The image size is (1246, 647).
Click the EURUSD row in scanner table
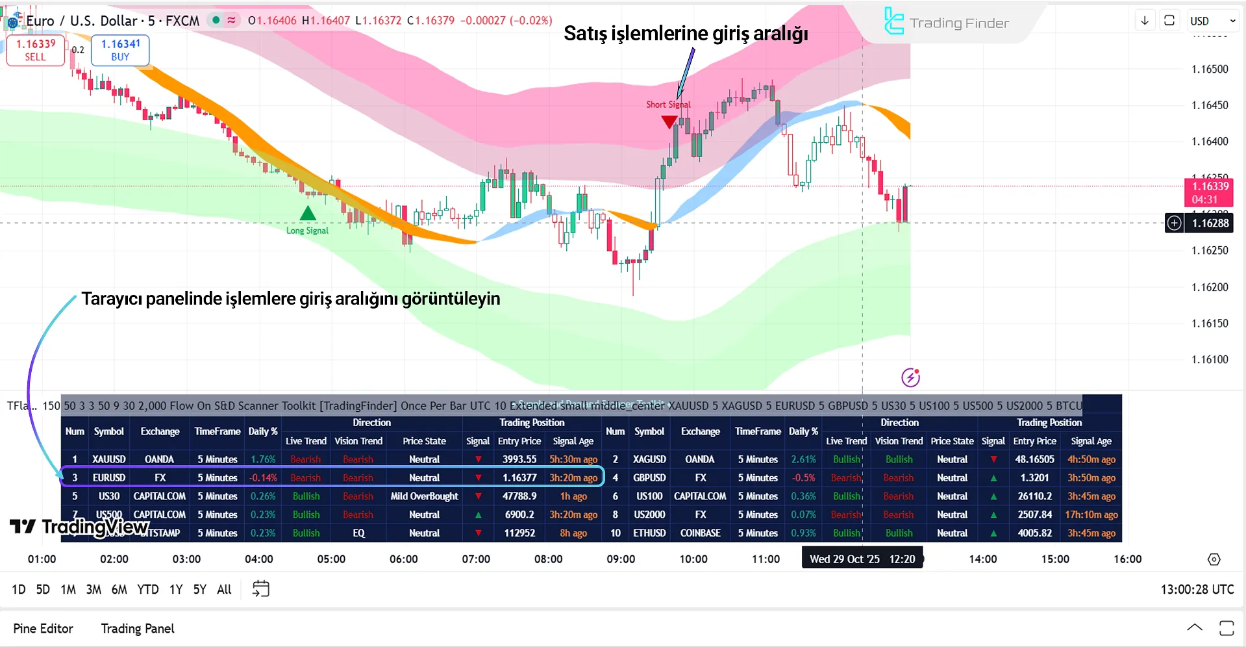pyautogui.click(x=108, y=477)
